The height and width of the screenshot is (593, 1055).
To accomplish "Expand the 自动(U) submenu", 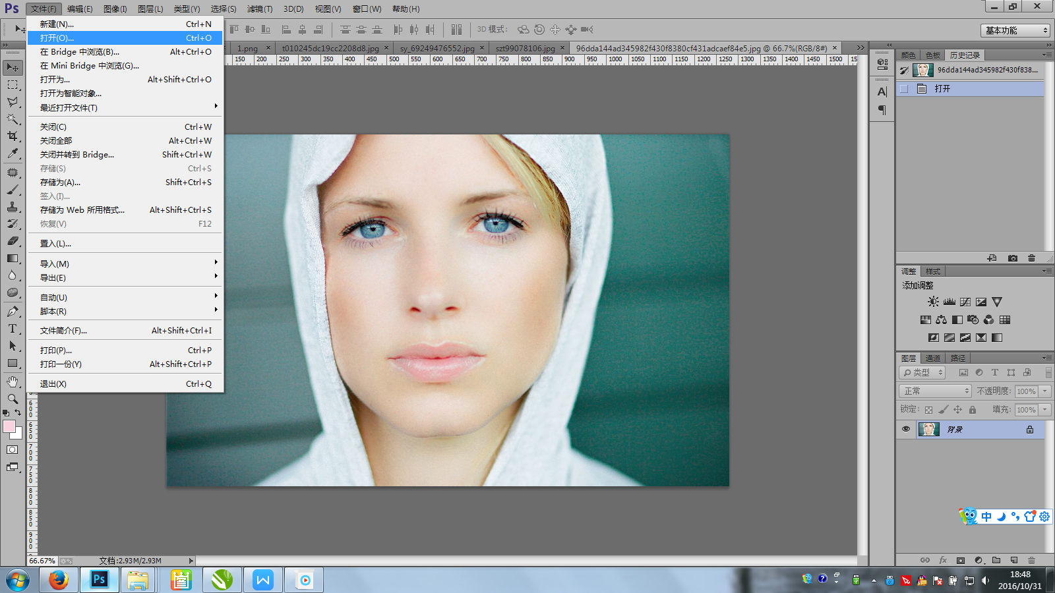I will tap(125, 297).
